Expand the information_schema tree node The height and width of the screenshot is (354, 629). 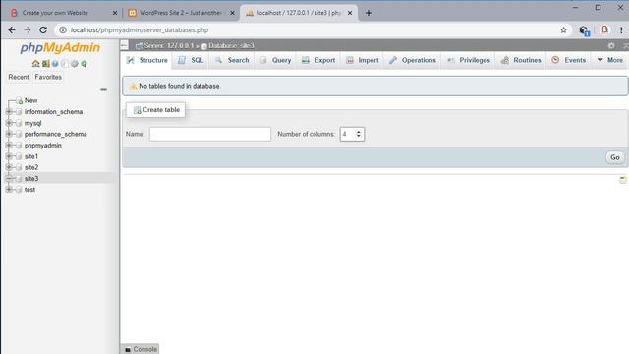click(9, 111)
